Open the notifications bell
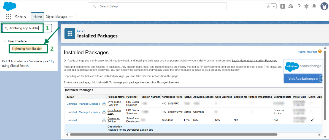The width and height of the screenshot is (329, 140). point(314,6)
